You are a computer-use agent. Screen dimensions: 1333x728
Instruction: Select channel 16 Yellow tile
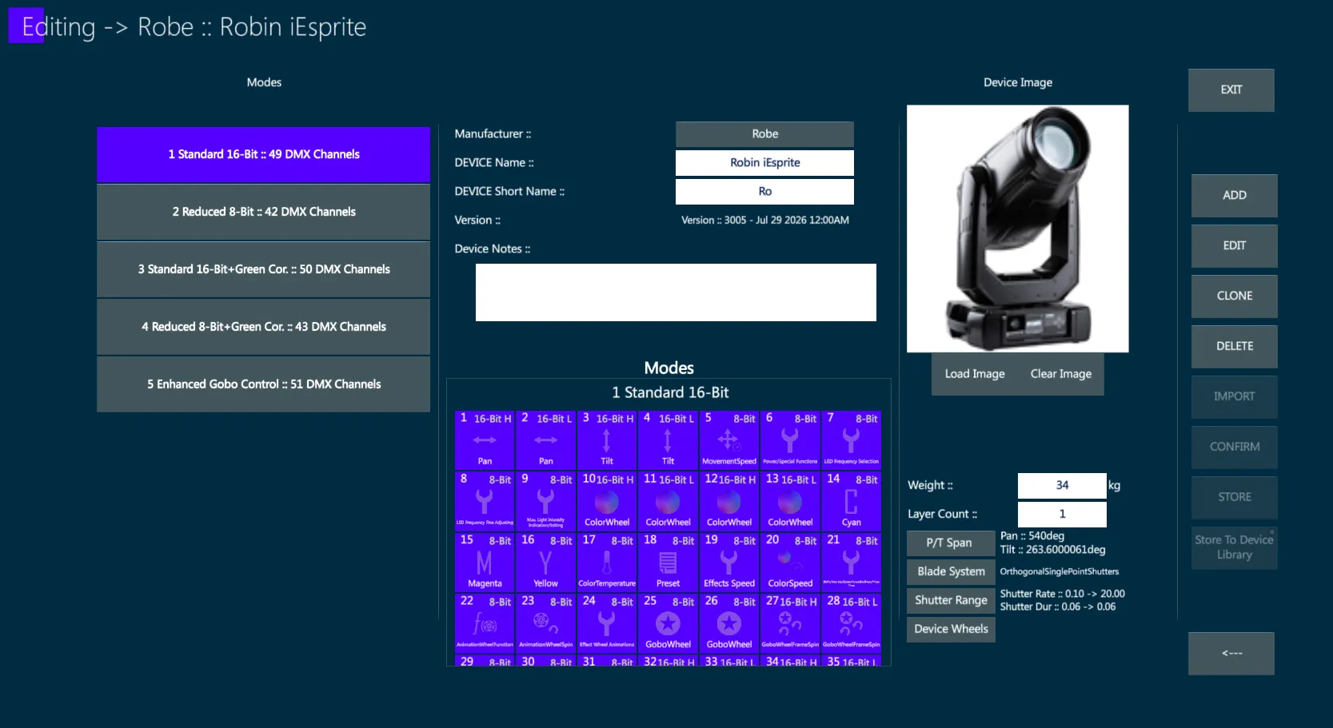pos(545,562)
